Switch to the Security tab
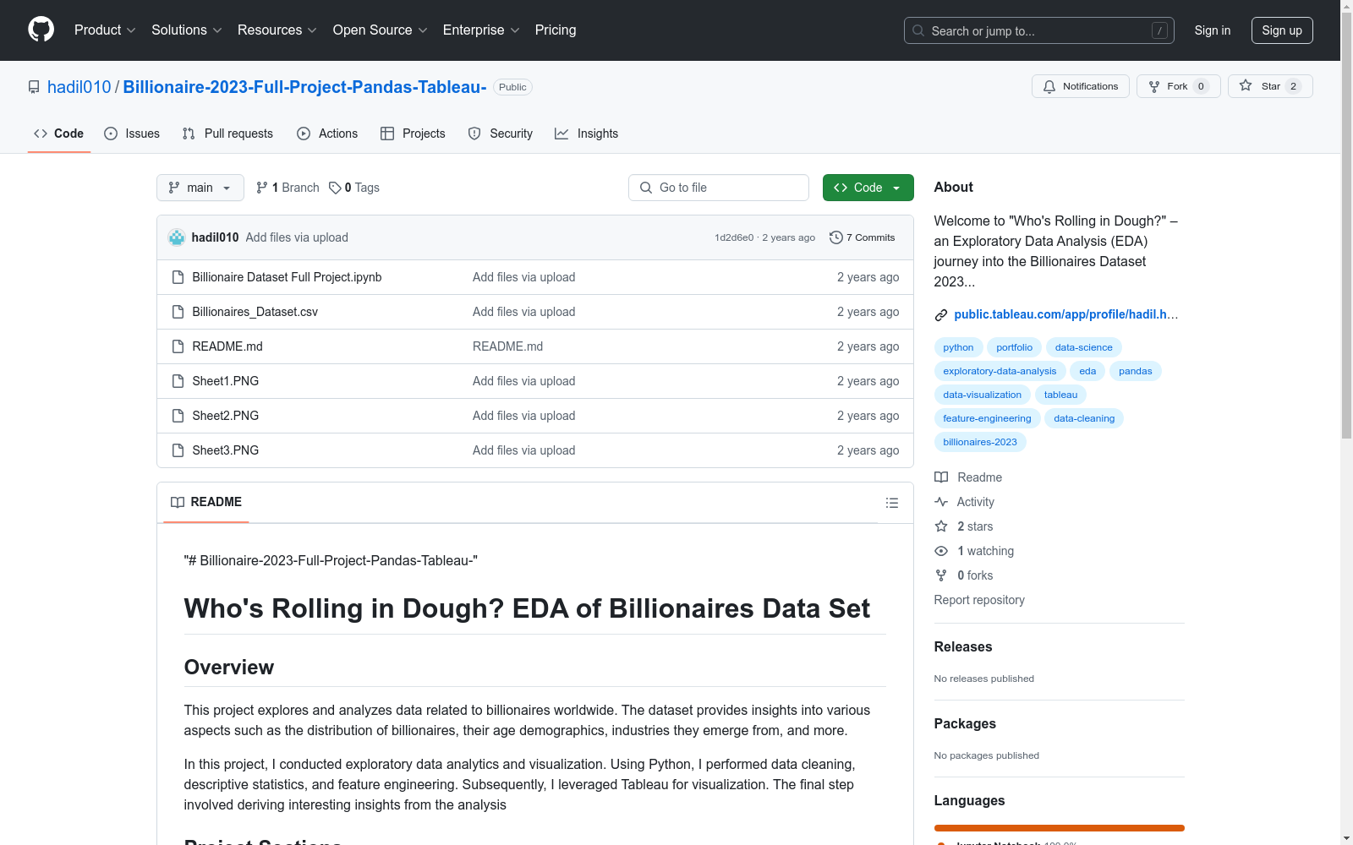 tap(501, 134)
